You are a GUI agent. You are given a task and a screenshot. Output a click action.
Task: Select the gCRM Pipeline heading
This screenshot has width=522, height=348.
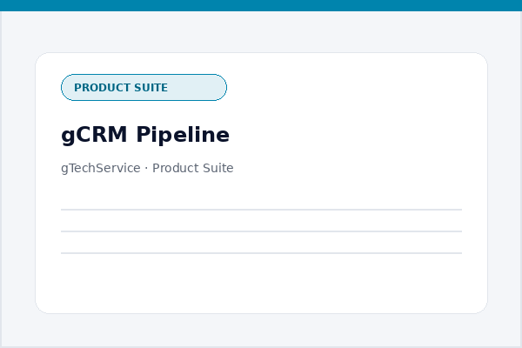[x=145, y=135]
